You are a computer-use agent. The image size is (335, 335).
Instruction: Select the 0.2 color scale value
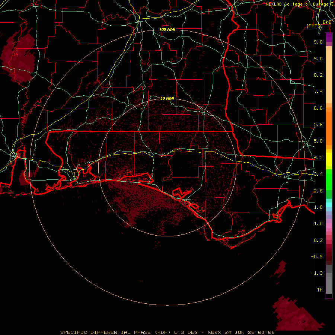[x=318, y=240]
